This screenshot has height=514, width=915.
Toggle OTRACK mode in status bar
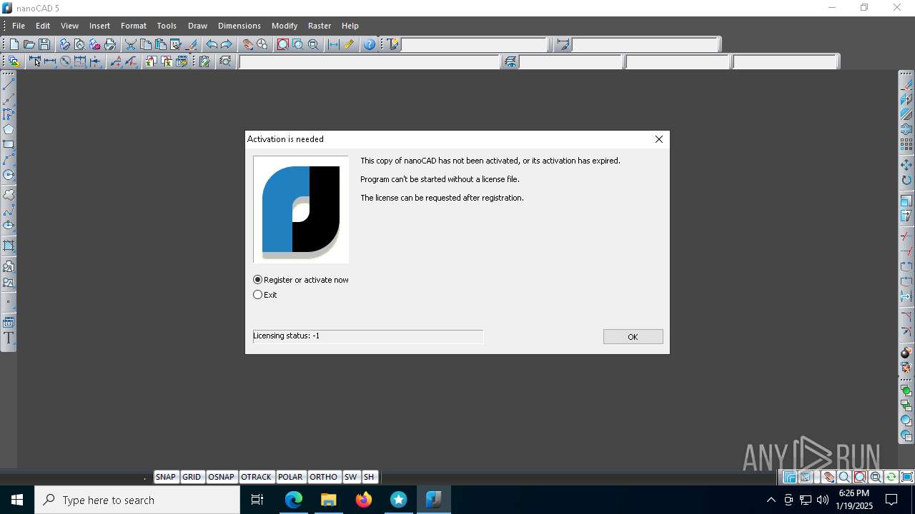[256, 477]
